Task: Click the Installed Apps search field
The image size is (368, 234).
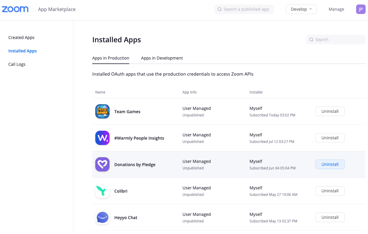Action: click(x=338, y=40)
